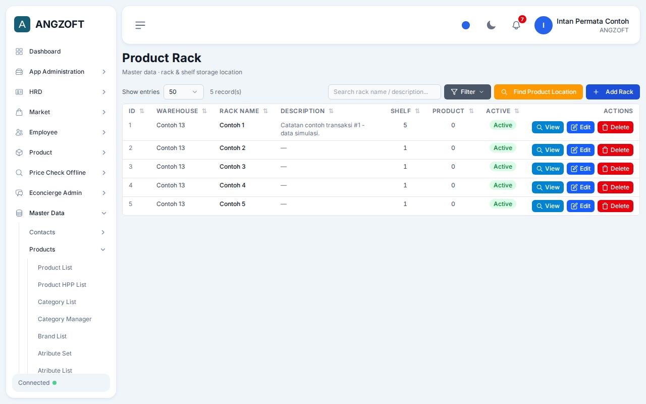Click the Connected status indicator
The height and width of the screenshot is (404, 646).
[x=61, y=383]
